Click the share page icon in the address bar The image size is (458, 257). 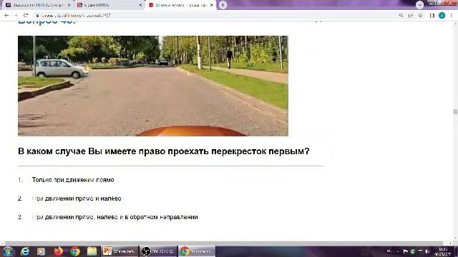point(411,16)
